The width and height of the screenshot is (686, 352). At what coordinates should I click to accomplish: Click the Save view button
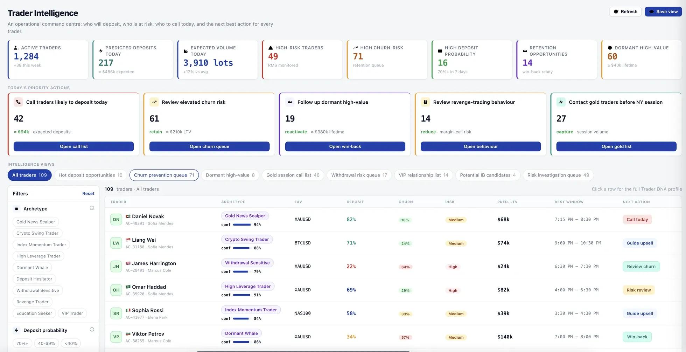tap(663, 12)
